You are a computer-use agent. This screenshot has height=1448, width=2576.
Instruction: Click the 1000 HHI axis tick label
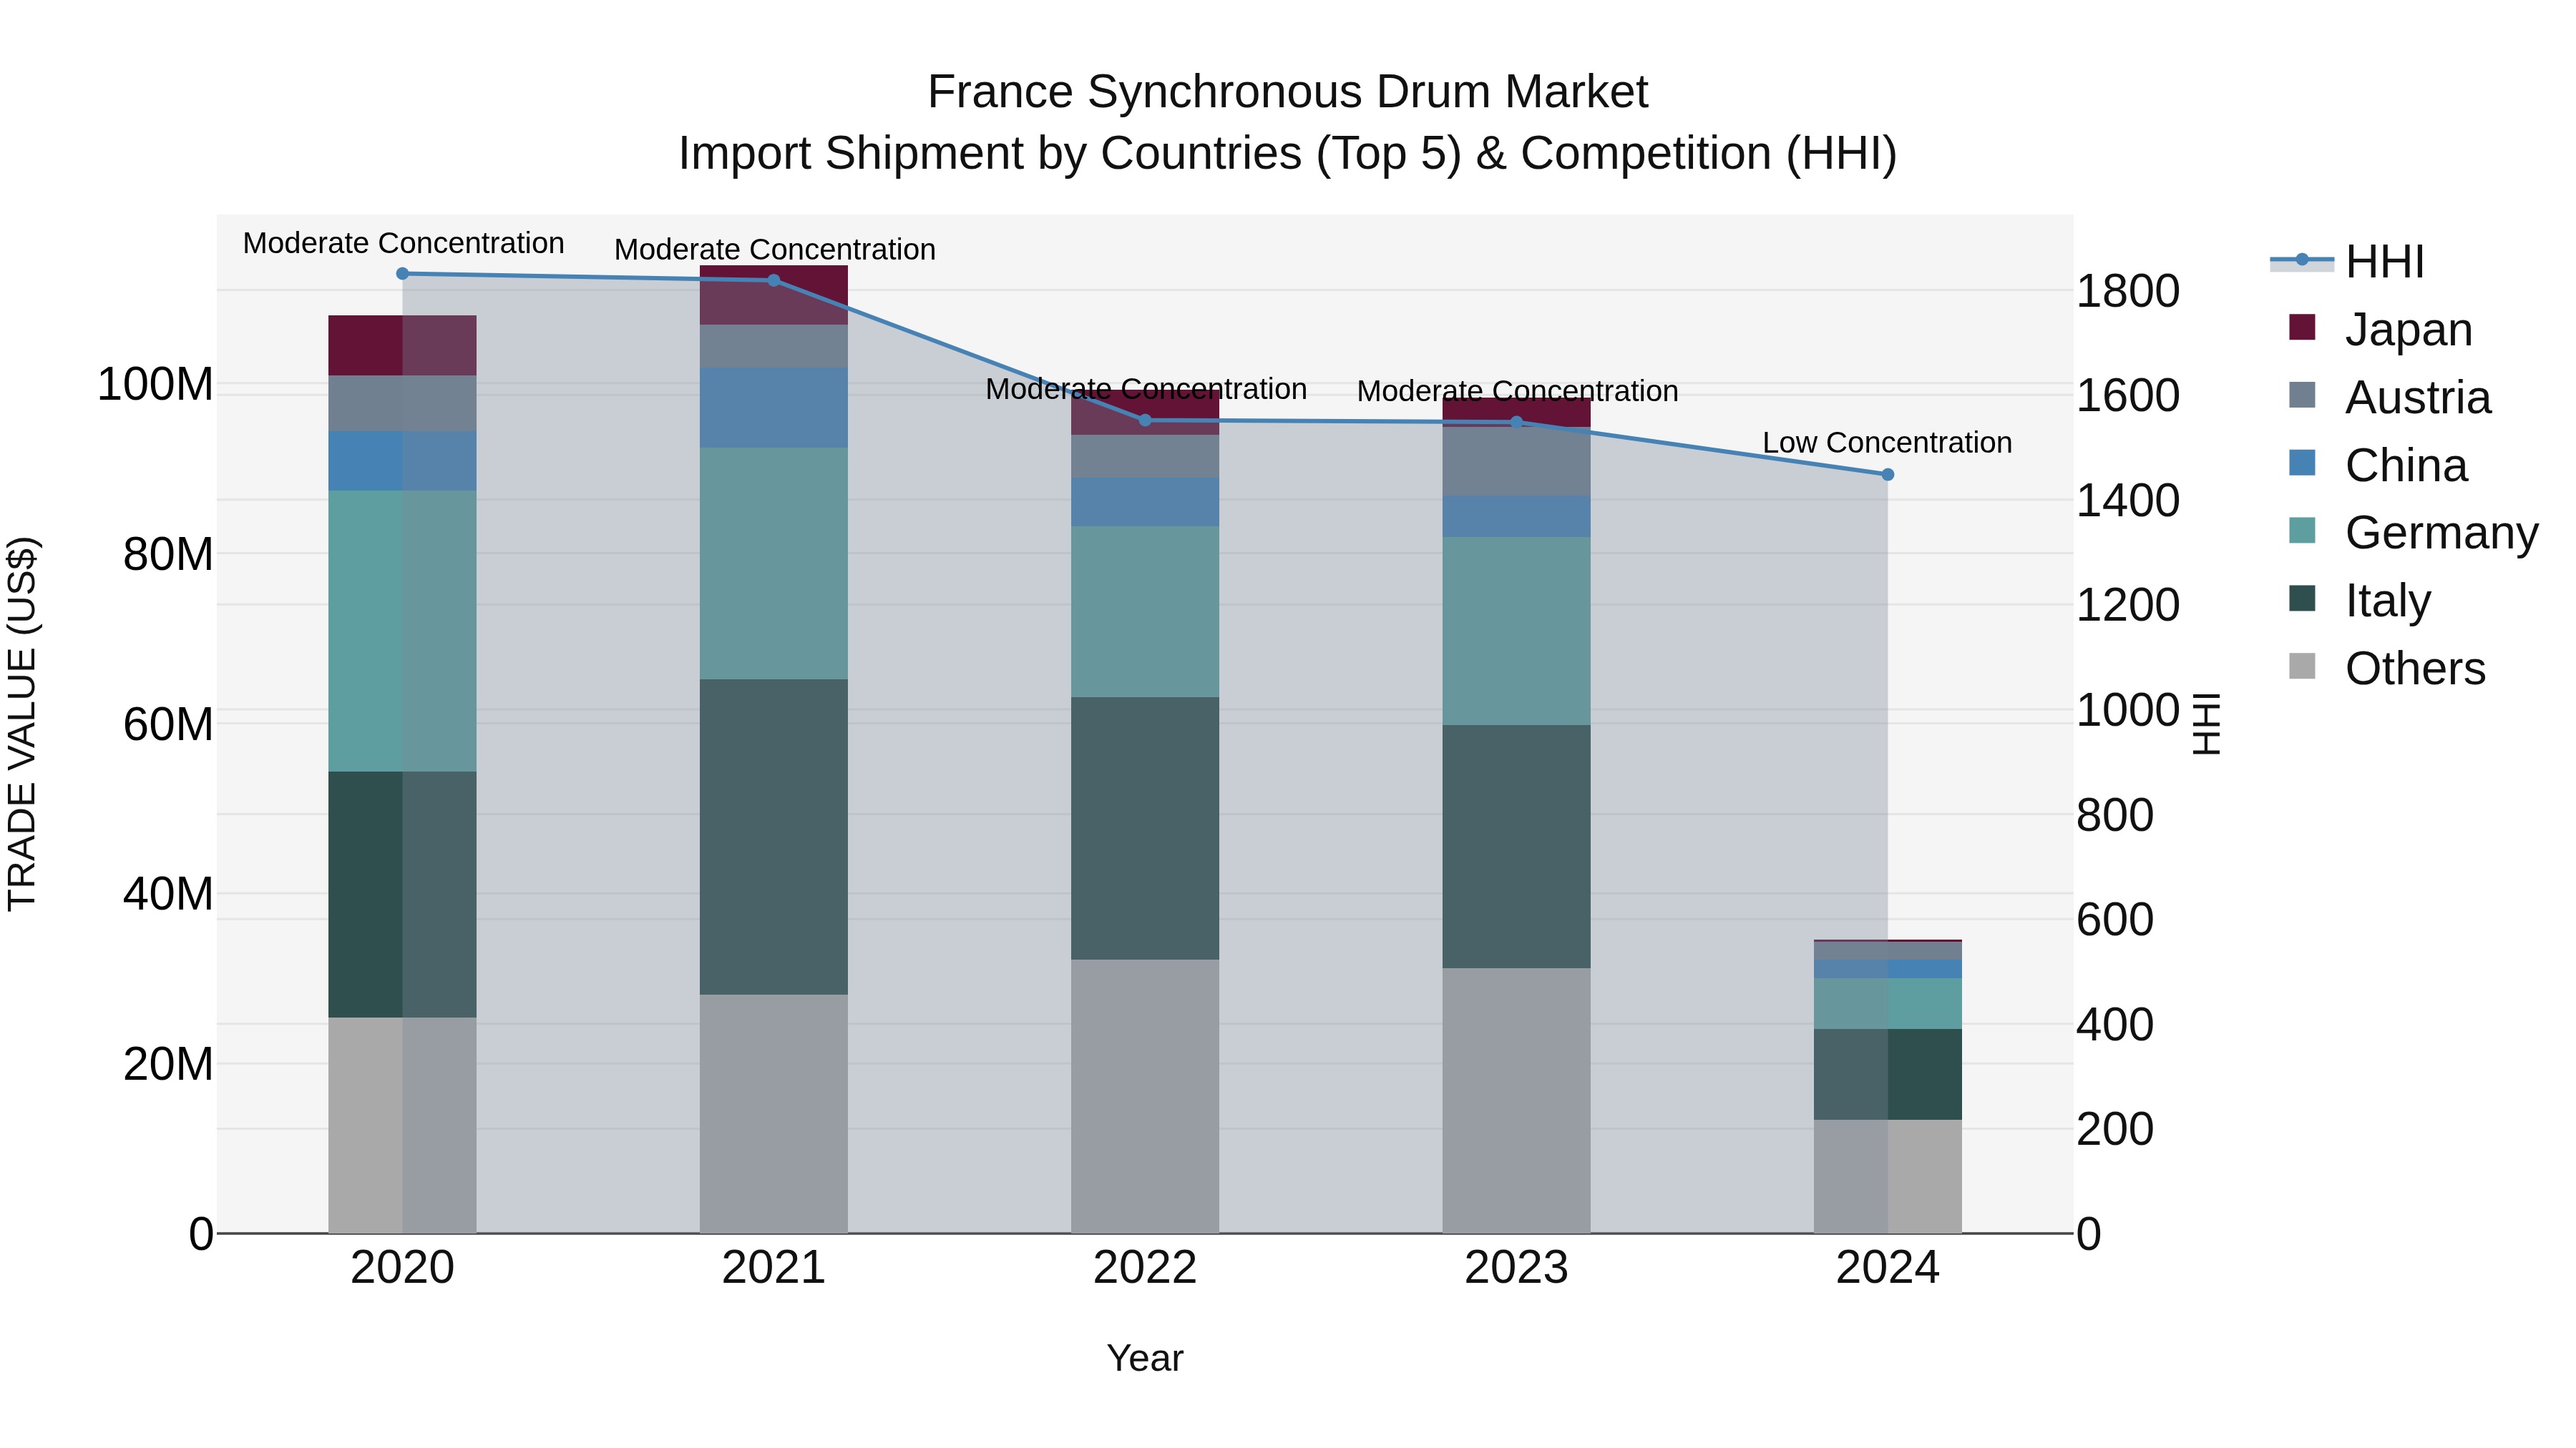point(2128,711)
